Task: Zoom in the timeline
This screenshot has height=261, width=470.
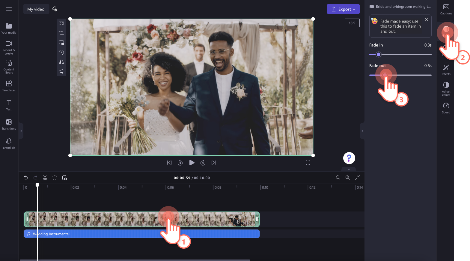Action: 348,178
